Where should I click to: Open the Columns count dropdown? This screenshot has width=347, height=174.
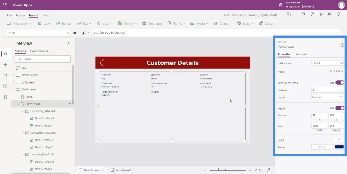pos(328,90)
